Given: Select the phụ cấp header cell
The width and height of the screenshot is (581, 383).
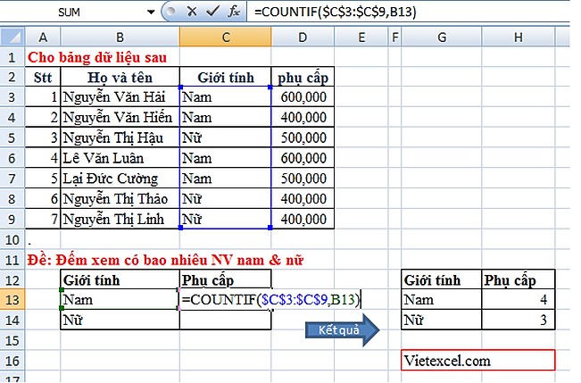Looking at the screenshot, I should [x=303, y=77].
